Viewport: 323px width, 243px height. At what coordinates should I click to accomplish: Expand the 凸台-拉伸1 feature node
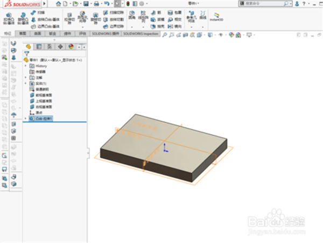click(x=26, y=118)
